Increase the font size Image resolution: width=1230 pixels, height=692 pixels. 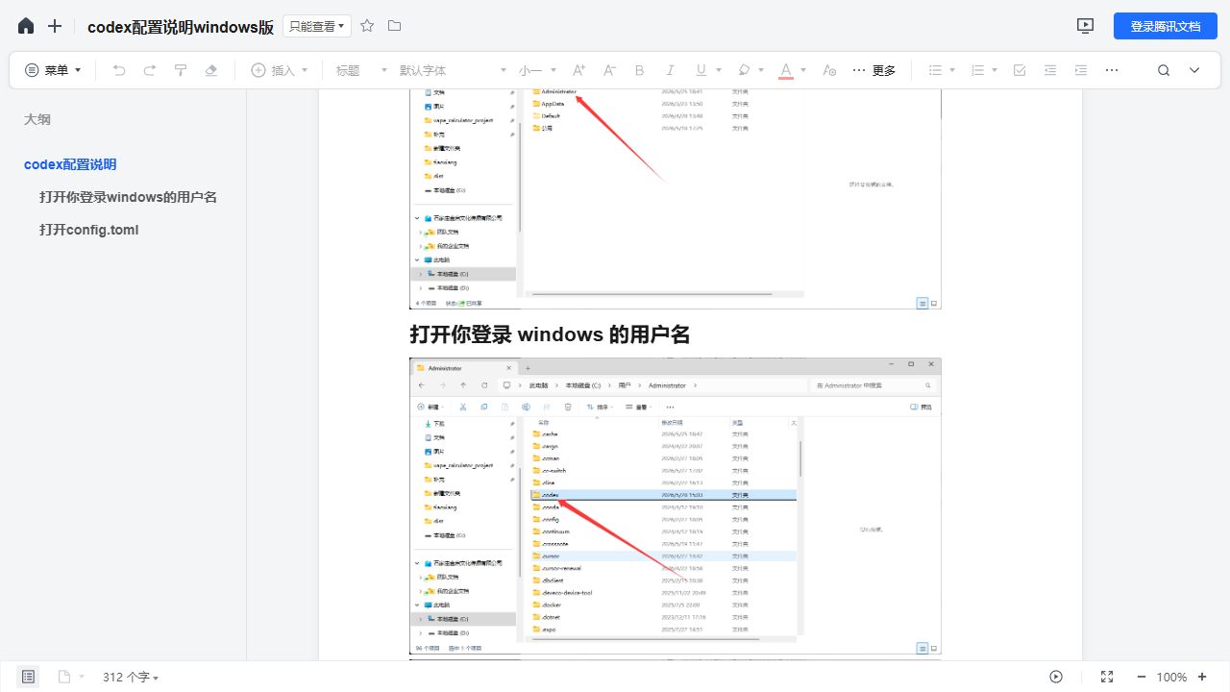click(578, 70)
